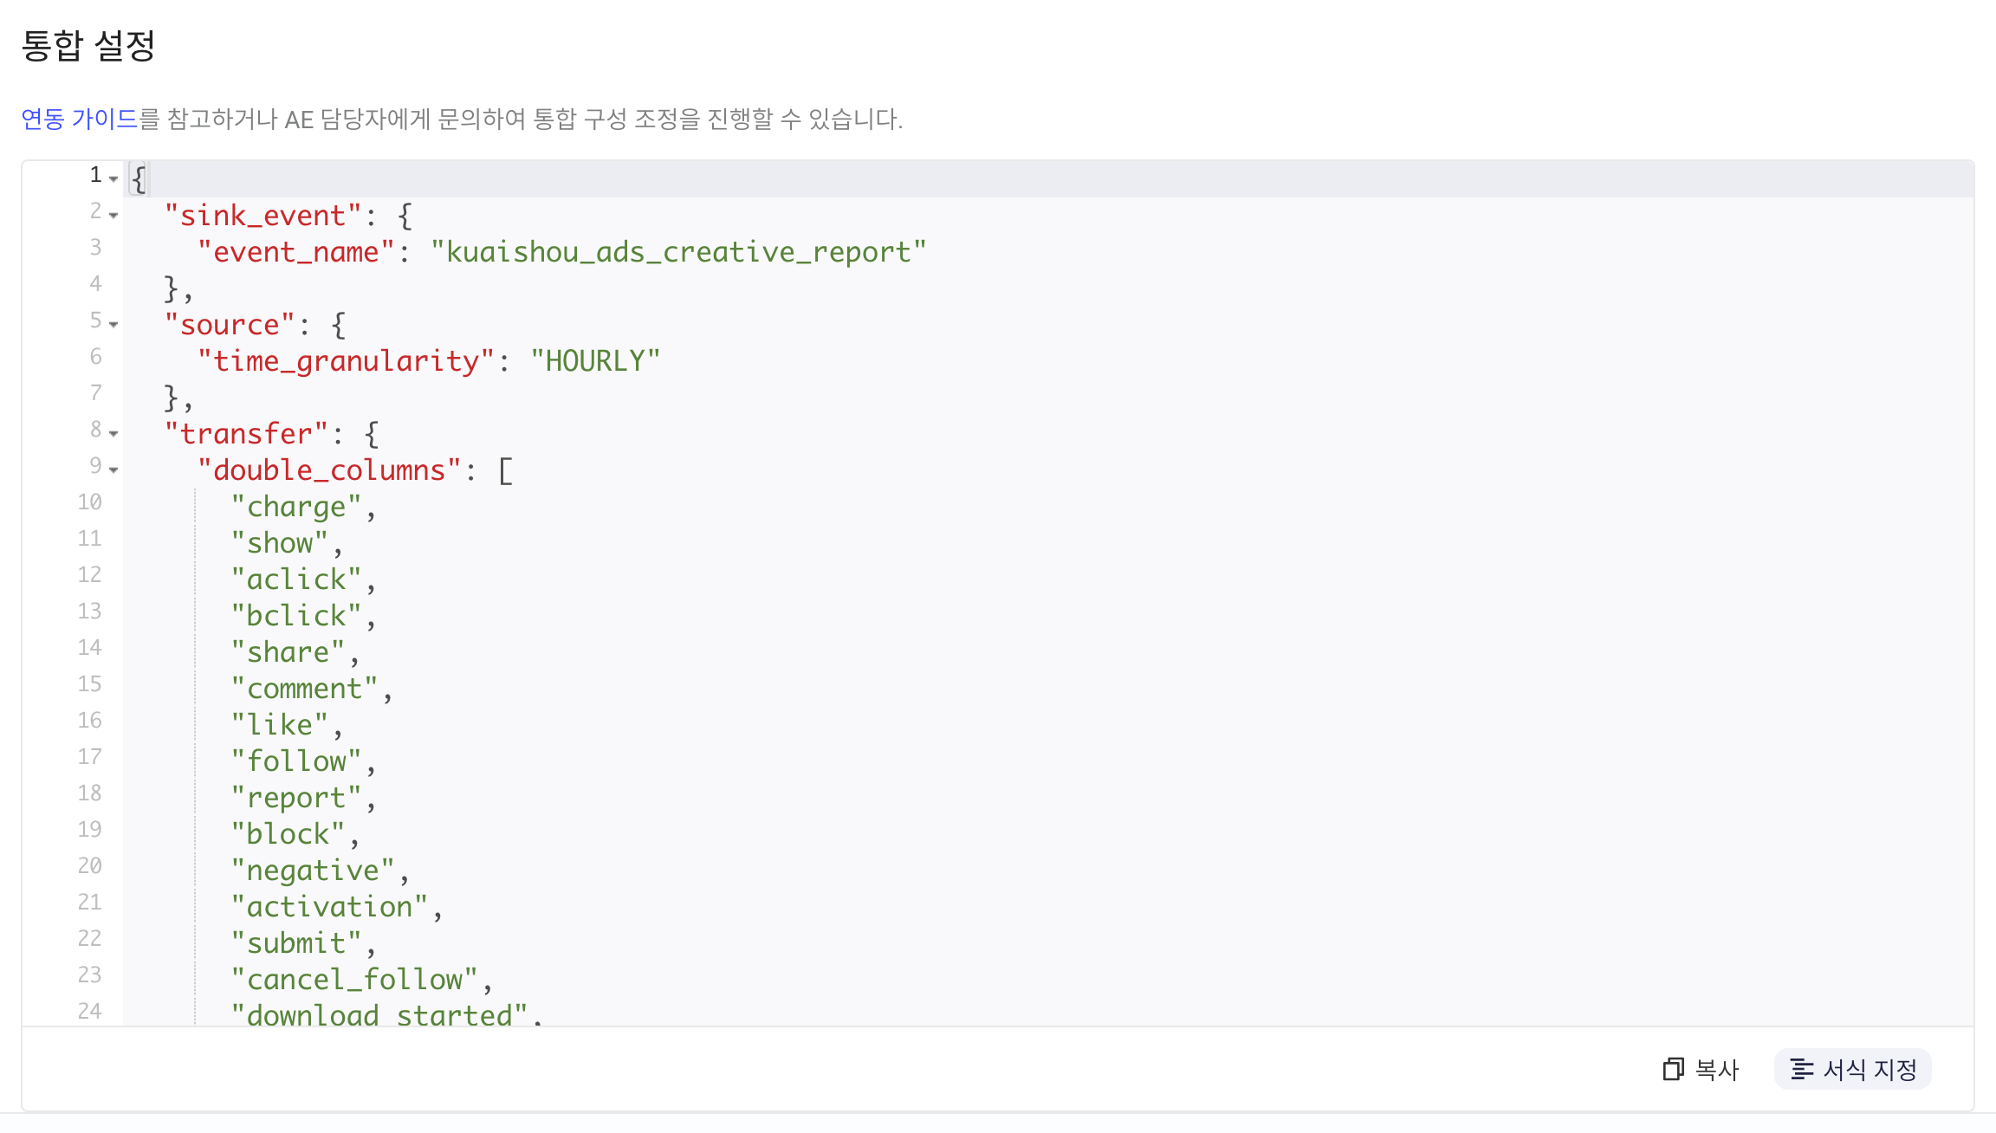This screenshot has height=1133, width=1996.
Task: Click the "HOURLY" value
Action: tap(595, 361)
